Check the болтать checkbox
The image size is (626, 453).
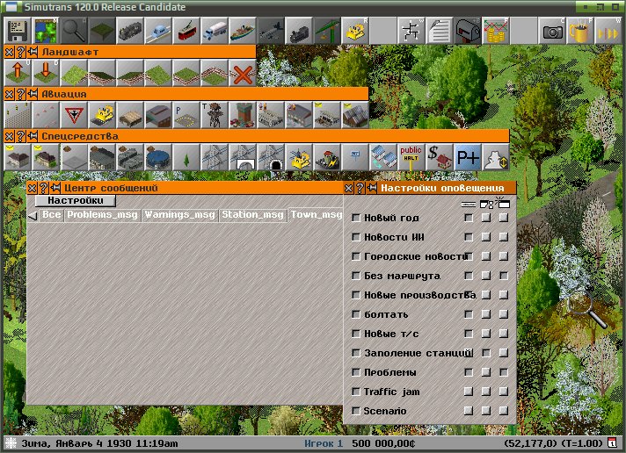(x=356, y=314)
